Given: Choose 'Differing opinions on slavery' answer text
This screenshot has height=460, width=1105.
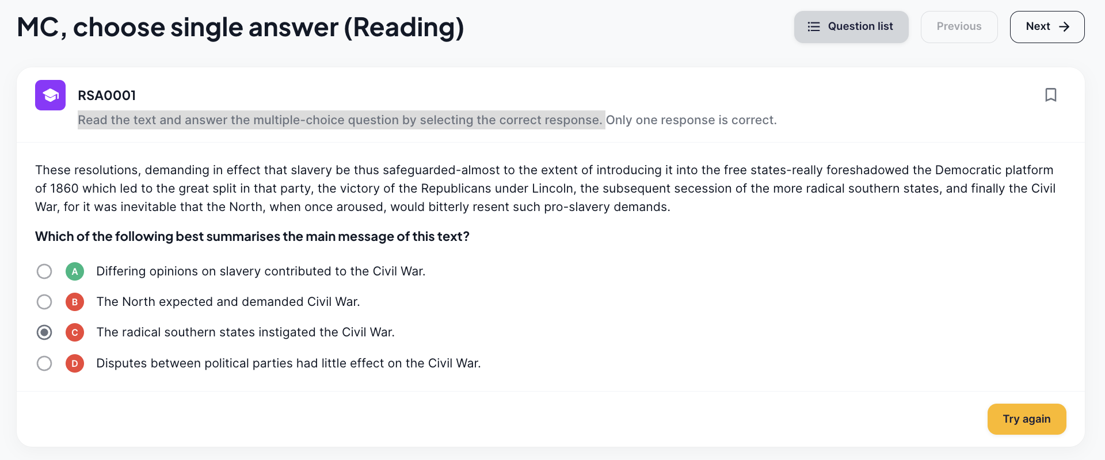Looking at the screenshot, I should 261,271.
